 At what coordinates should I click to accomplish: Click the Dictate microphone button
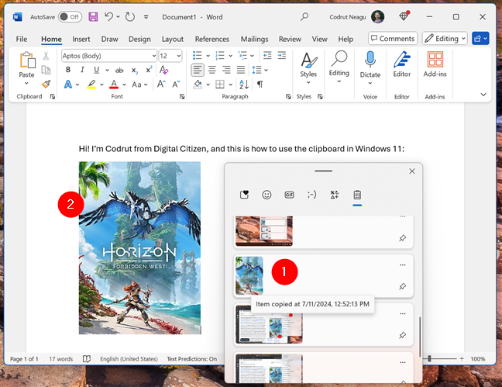pyautogui.click(x=370, y=65)
